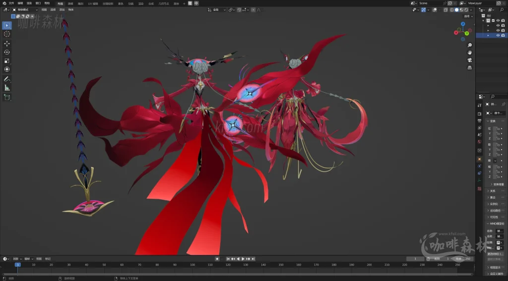Add a new workspace with plus button

coord(184,3)
